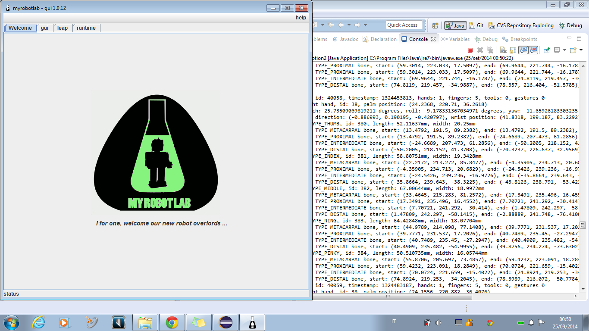Open the Action Center flag icon
This screenshot has height=331, width=589.
coord(542,322)
